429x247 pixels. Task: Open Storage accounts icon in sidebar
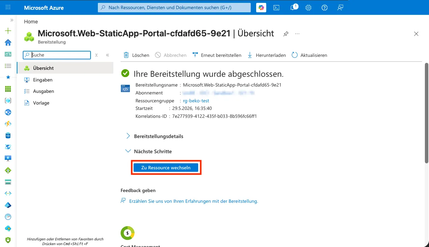pos(8,182)
